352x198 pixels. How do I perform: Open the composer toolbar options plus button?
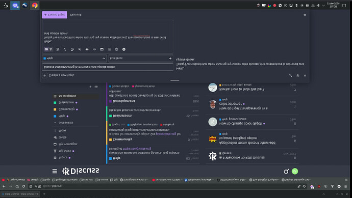pyautogui.click(x=124, y=49)
